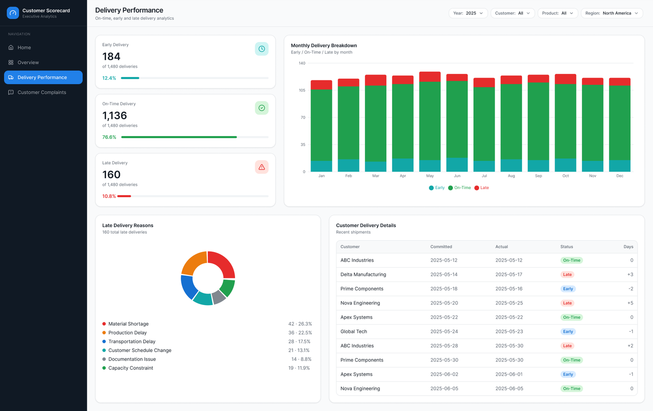Click the Transportation Delay reason label
The height and width of the screenshot is (411, 653).
pos(132,341)
